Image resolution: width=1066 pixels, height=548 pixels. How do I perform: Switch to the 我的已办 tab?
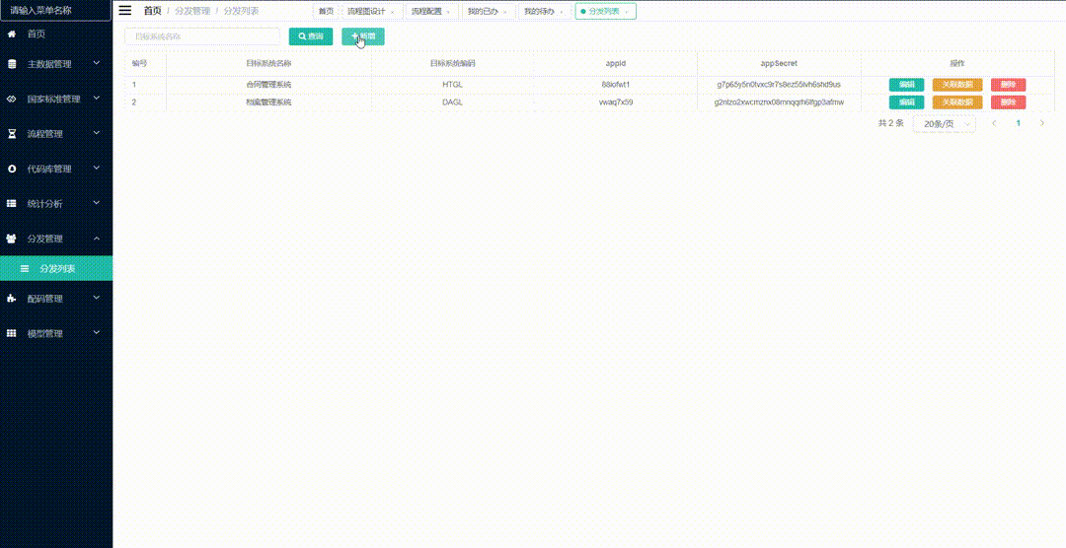pyautogui.click(x=484, y=11)
